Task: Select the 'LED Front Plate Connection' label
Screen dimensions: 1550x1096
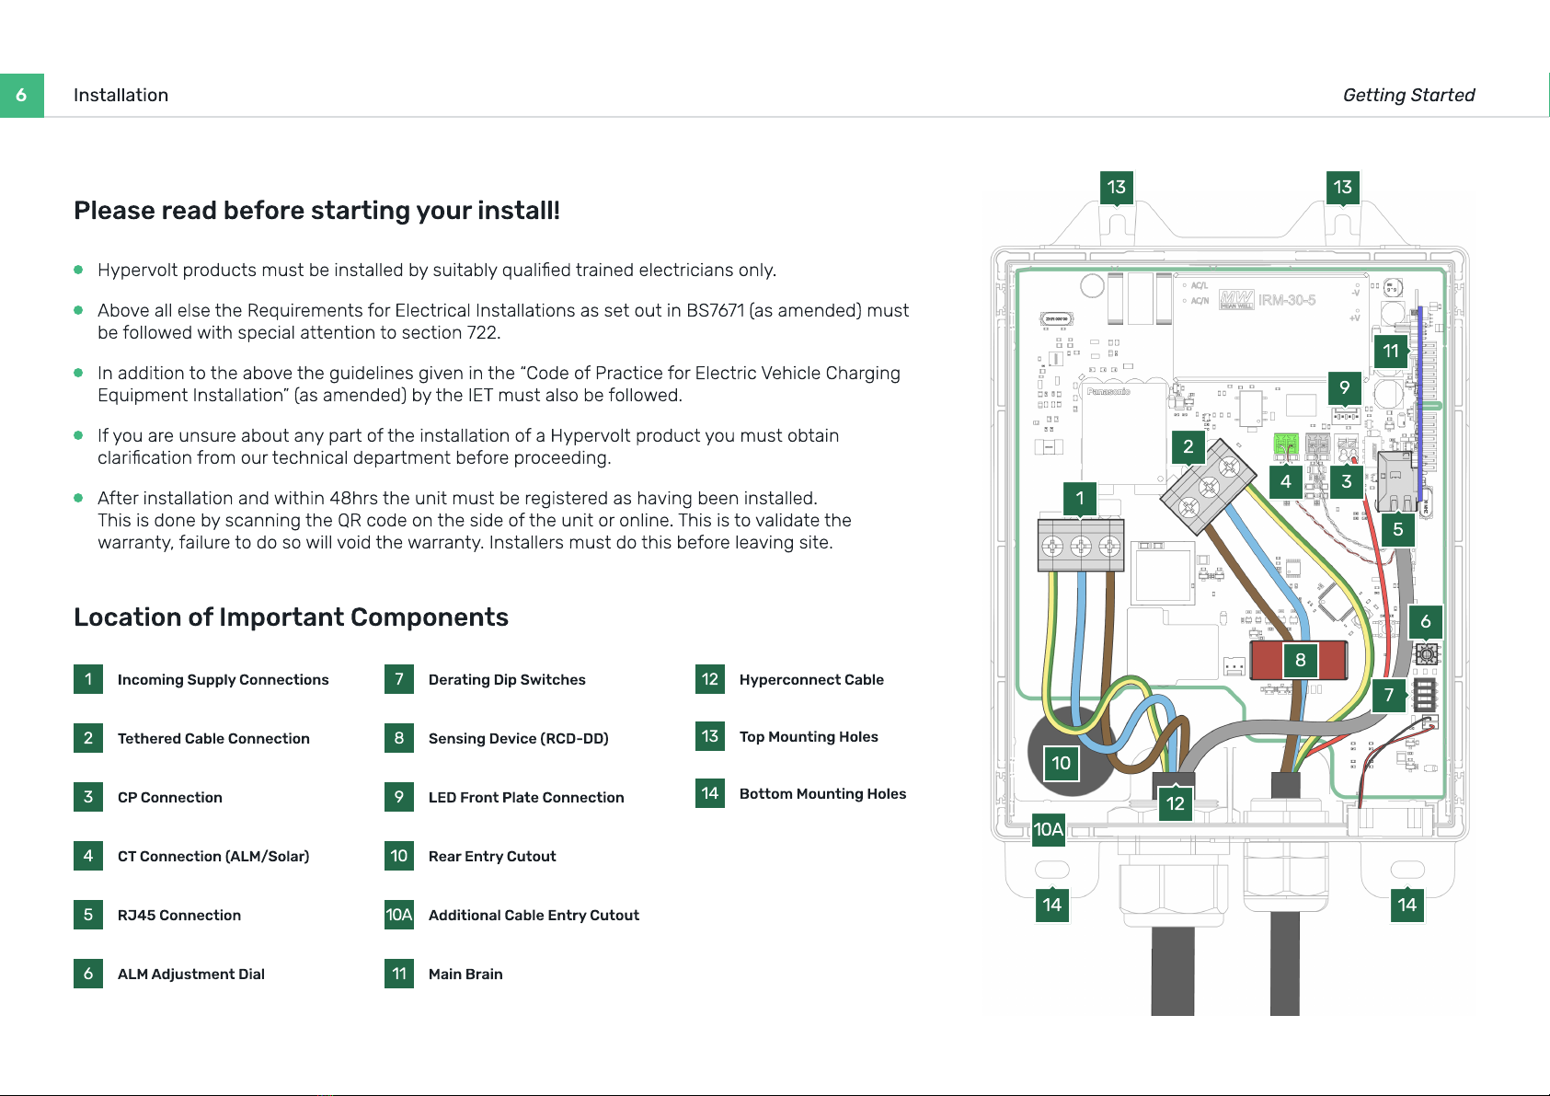Action: pos(526,797)
